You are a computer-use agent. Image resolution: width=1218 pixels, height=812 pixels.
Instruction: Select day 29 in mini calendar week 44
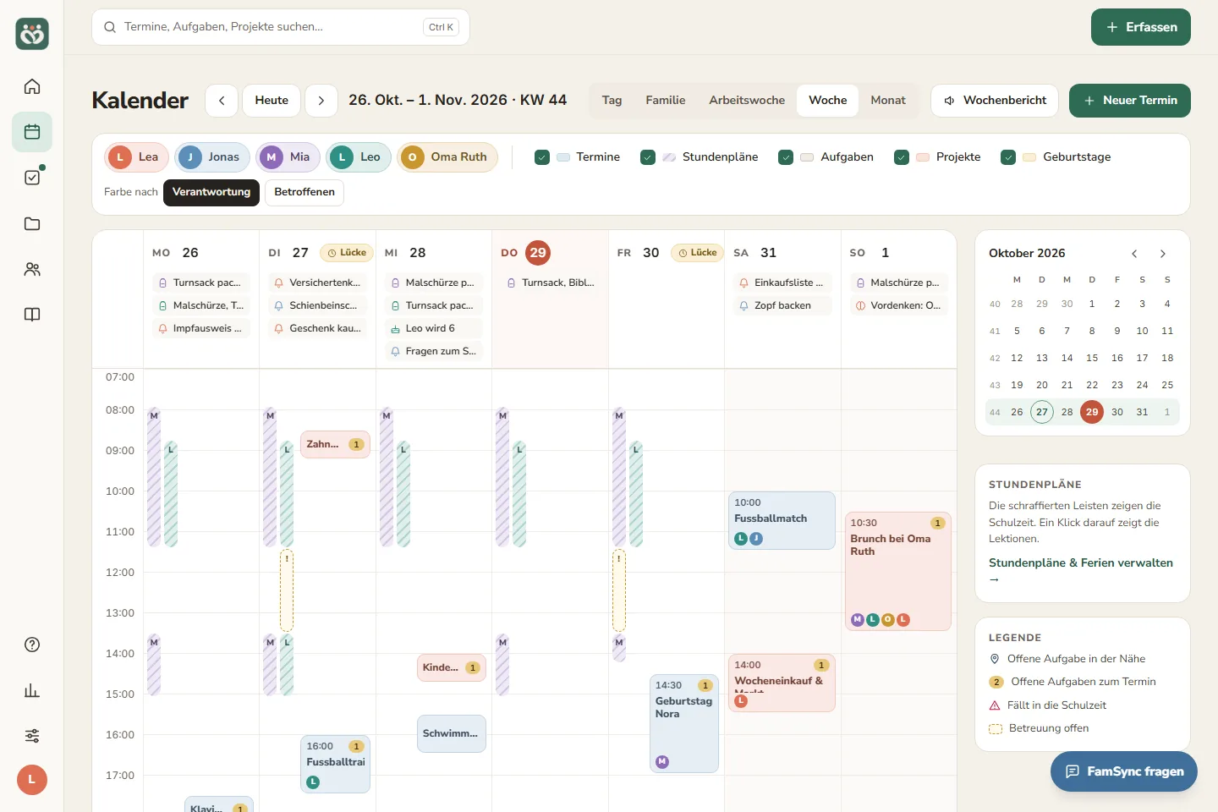[x=1092, y=412]
